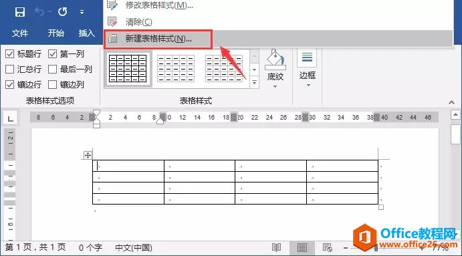The image size is (462, 256).
Task: Uncheck the 第一列 checkbox
Action: tap(52, 54)
